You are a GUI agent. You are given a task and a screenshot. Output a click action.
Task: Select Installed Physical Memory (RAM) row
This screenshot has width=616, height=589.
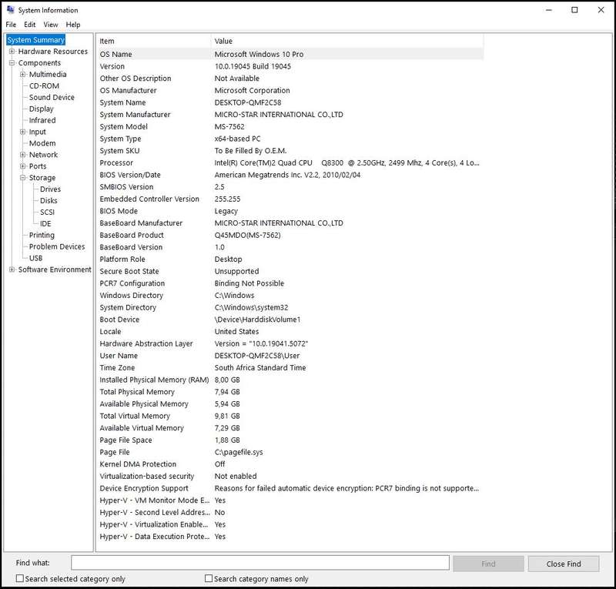click(290, 380)
